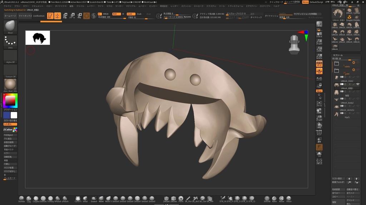Select the Clay brush in bottom shelf

point(29,199)
